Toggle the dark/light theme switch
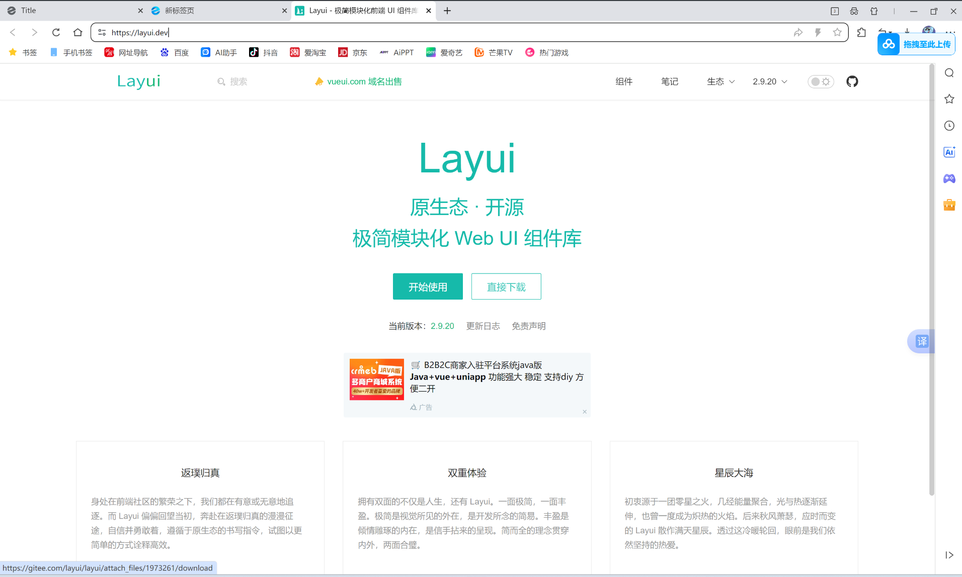This screenshot has width=962, height=577. pyautogui.click(x=821, y=81)
